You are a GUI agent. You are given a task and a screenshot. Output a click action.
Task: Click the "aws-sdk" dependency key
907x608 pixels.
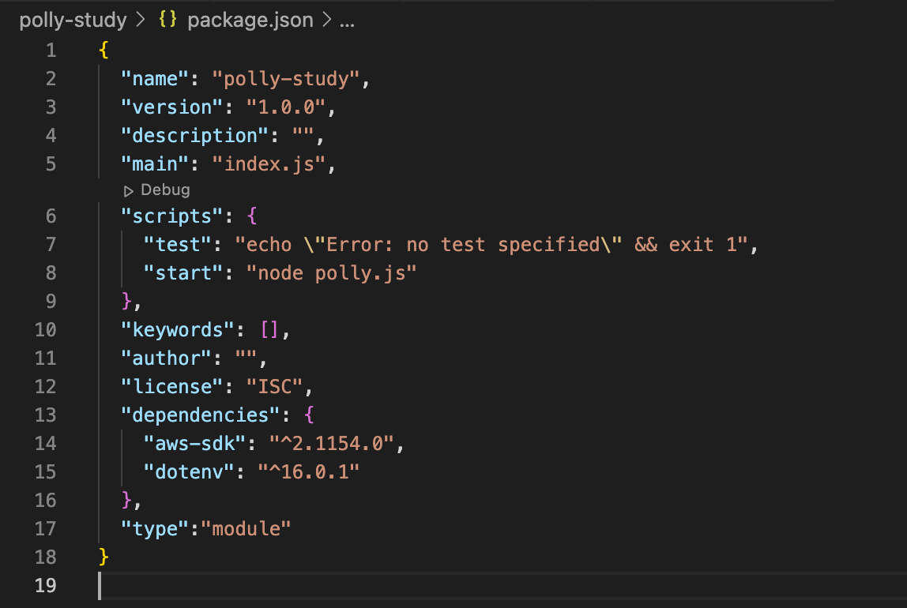coord(194,444)
